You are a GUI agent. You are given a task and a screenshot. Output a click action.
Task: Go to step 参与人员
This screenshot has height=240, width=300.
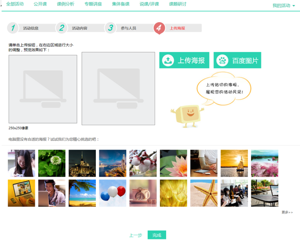pyautogui.click(x=128, y=28)
